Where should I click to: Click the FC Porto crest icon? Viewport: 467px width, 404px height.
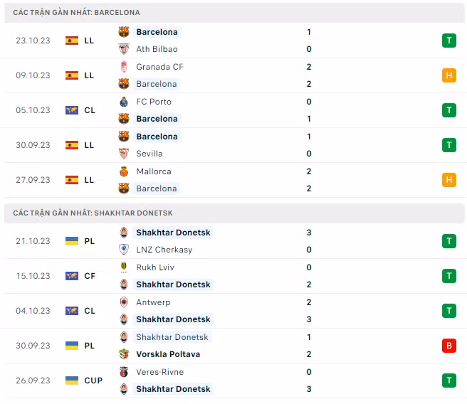[124, 102]
